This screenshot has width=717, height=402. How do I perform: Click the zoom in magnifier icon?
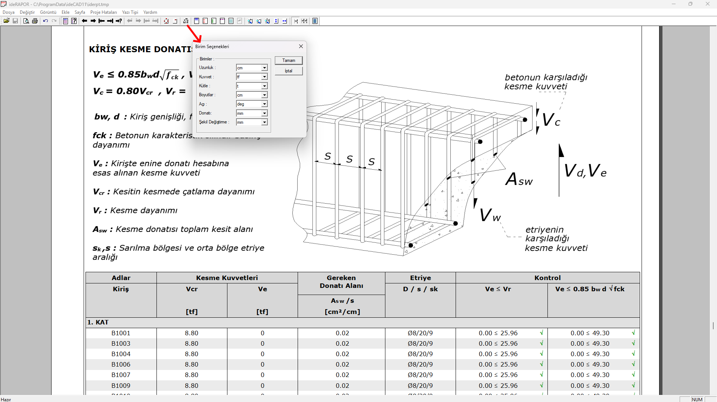250,21
